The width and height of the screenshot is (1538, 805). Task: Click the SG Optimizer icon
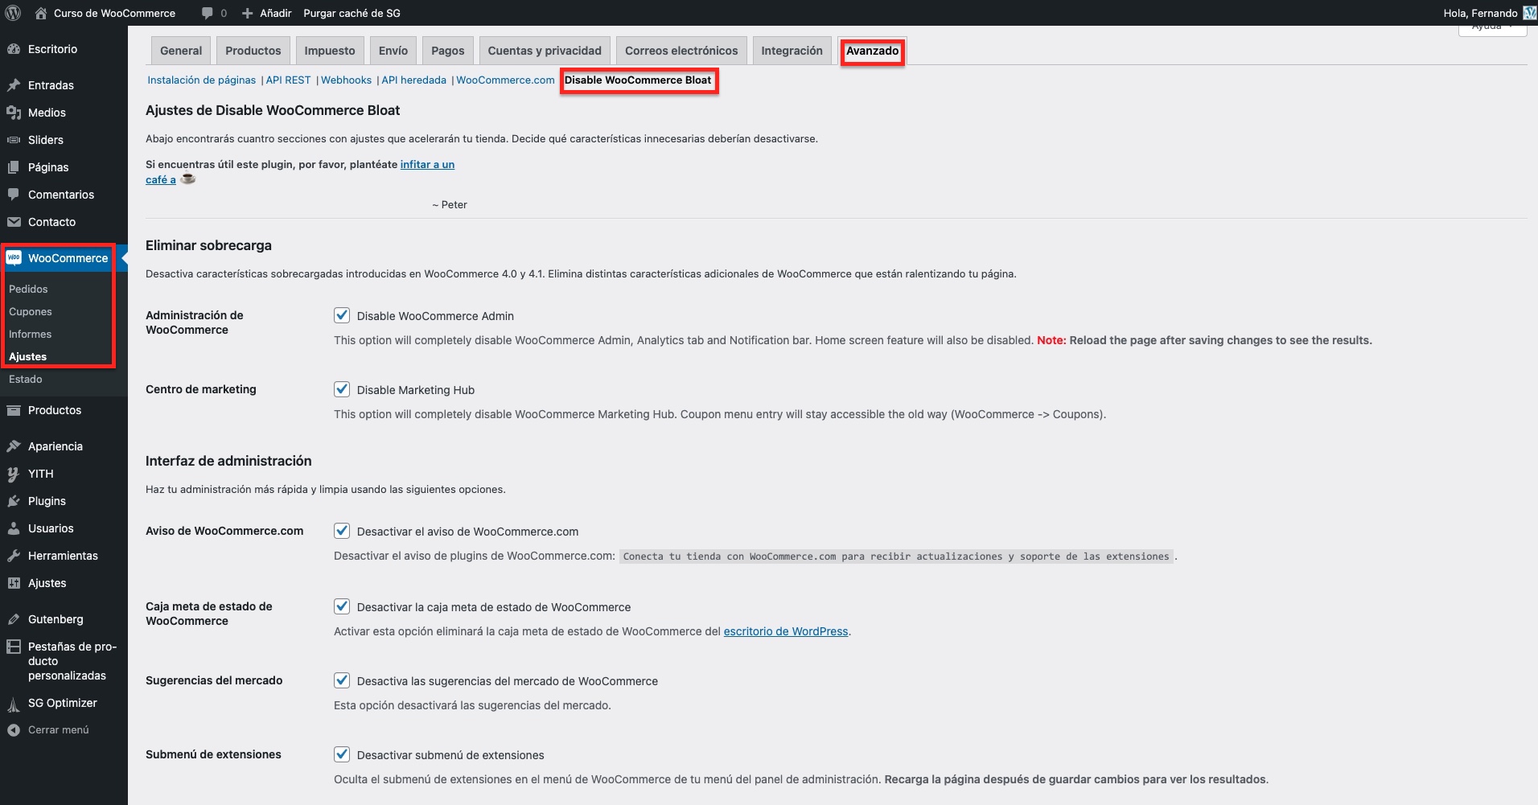[x=14, y=704]
